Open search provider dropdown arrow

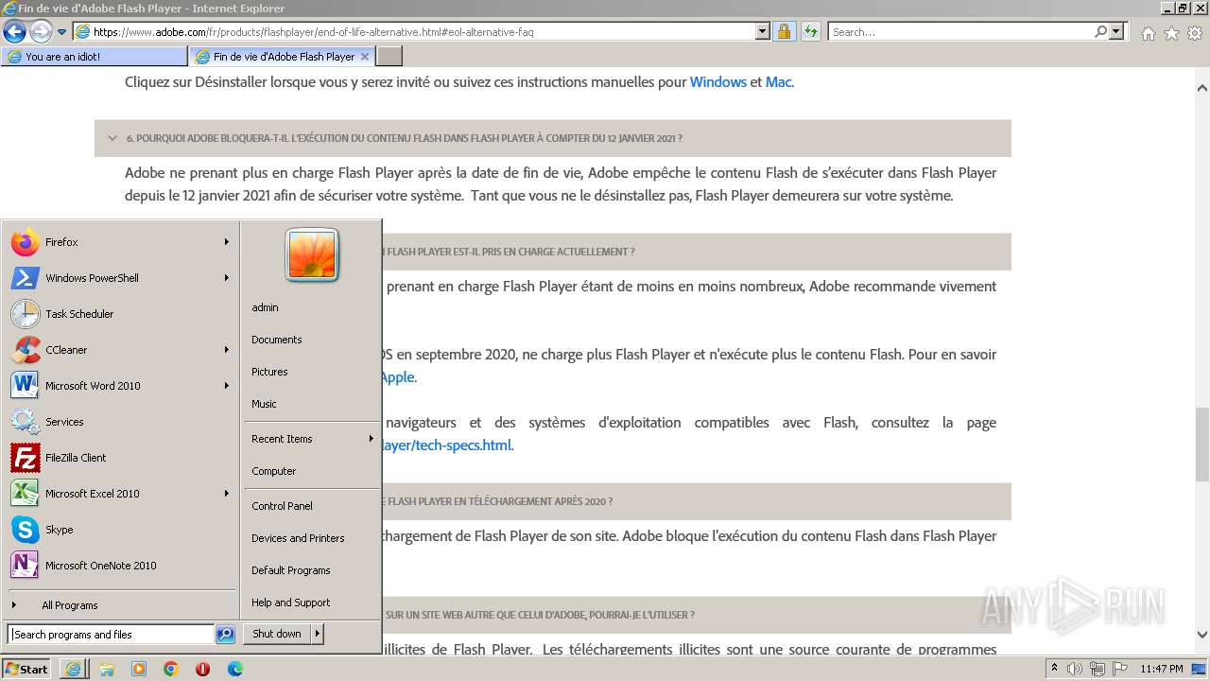[x=1116, y=31]
